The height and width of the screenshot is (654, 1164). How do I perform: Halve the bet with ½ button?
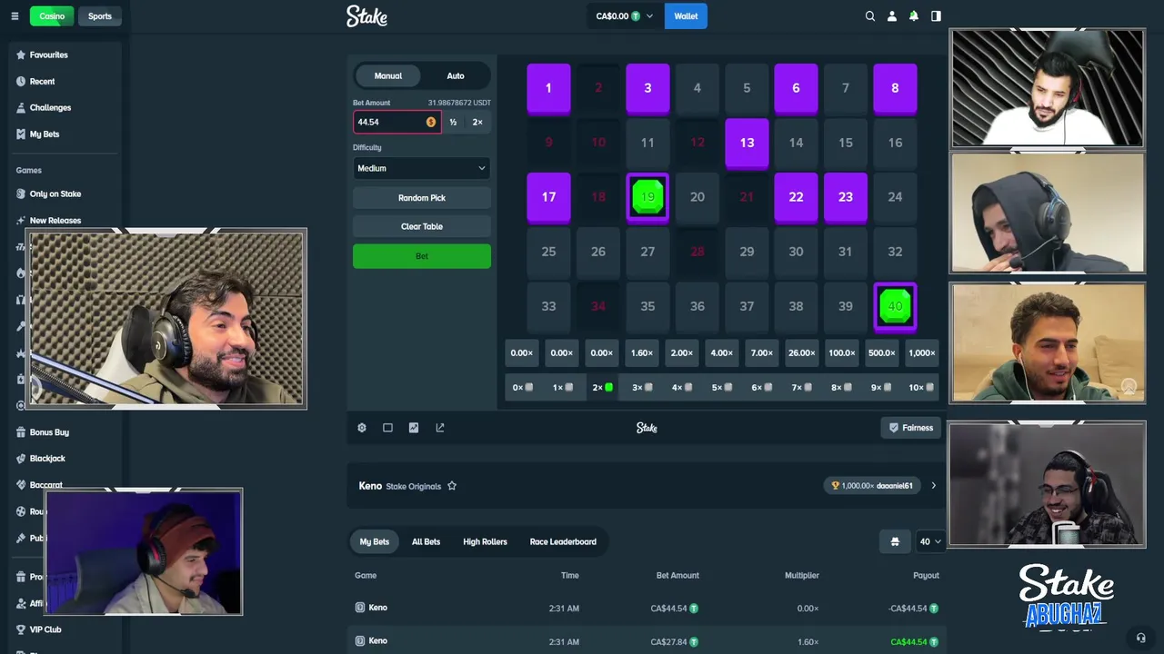[x=453, y=122]
